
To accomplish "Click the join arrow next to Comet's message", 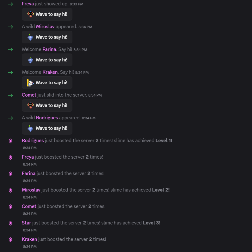I will click(x=10, y=95).
